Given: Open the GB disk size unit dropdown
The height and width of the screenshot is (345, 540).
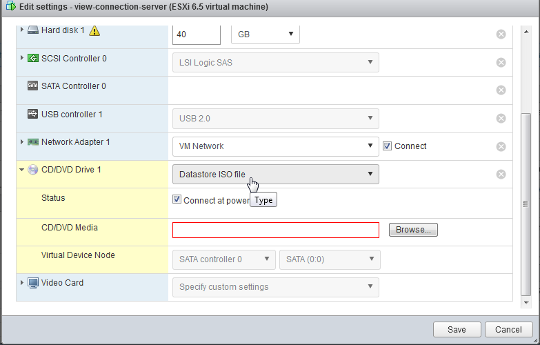Looking at the screenshot, I should (x=266, y=34).
